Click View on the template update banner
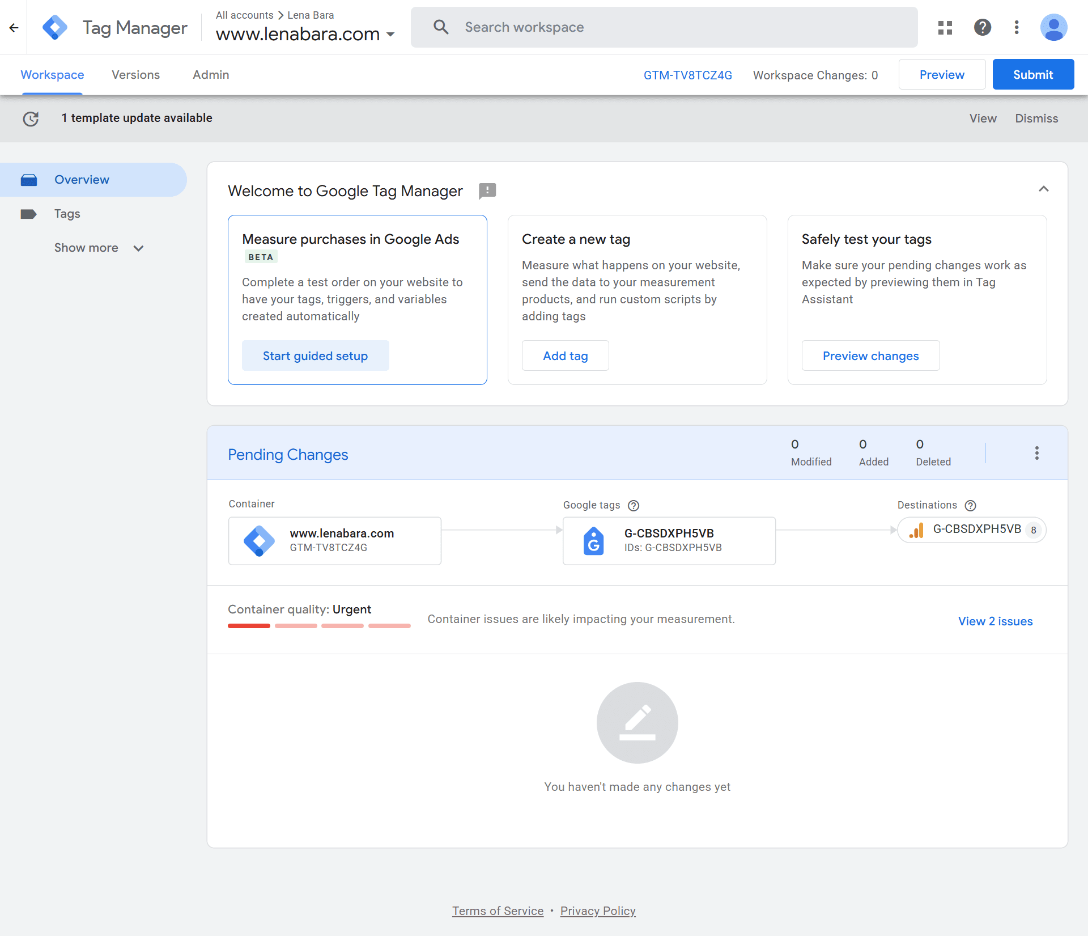Screen dimensions: 1088x936 point(983,118)
